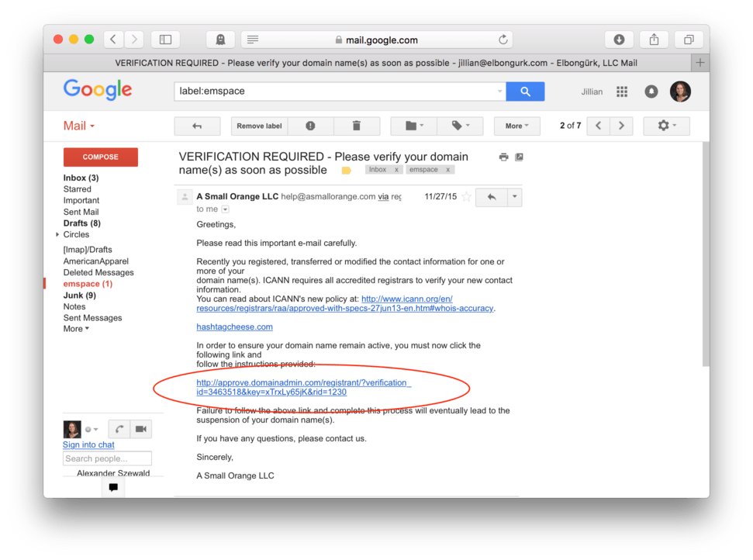
Task: Click the blue search magnifier button
Action: tap(525, 92)
